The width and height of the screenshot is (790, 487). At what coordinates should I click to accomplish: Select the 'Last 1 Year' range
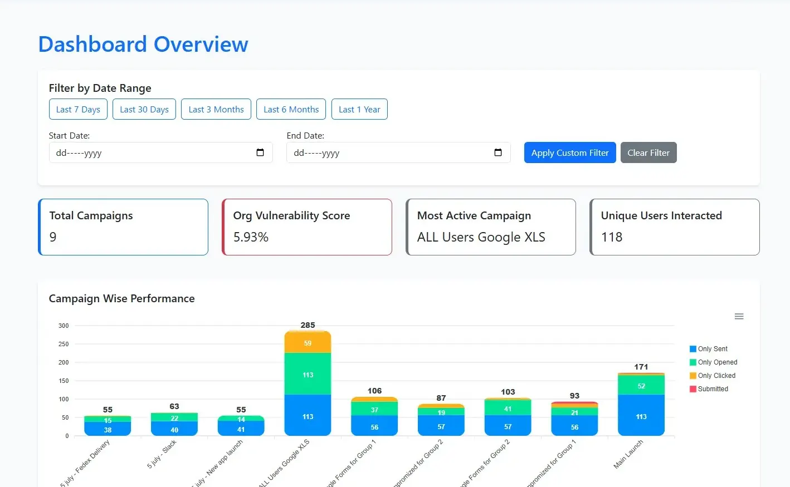359,109
